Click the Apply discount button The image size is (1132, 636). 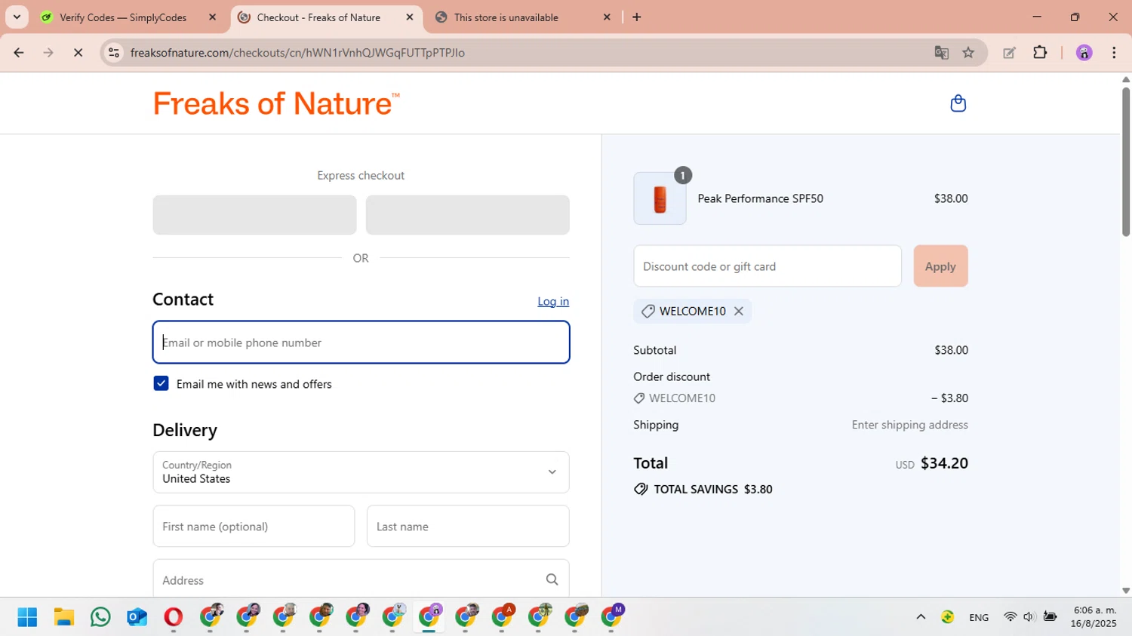click(940, 266)
